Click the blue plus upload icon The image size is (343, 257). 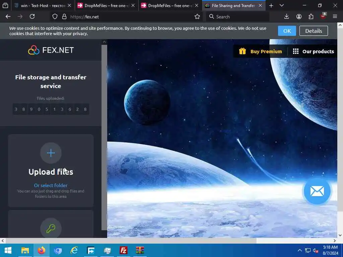[51, 153]
